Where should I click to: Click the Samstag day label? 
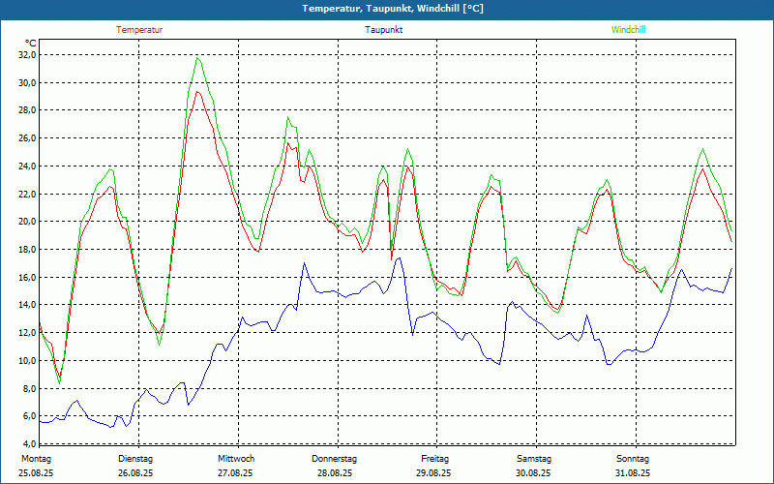[534, 459]
